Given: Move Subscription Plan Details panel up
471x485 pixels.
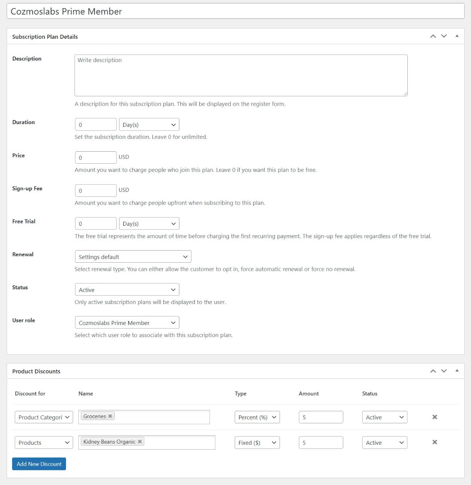Looking at the screenshot, I should tap(433, 36).
